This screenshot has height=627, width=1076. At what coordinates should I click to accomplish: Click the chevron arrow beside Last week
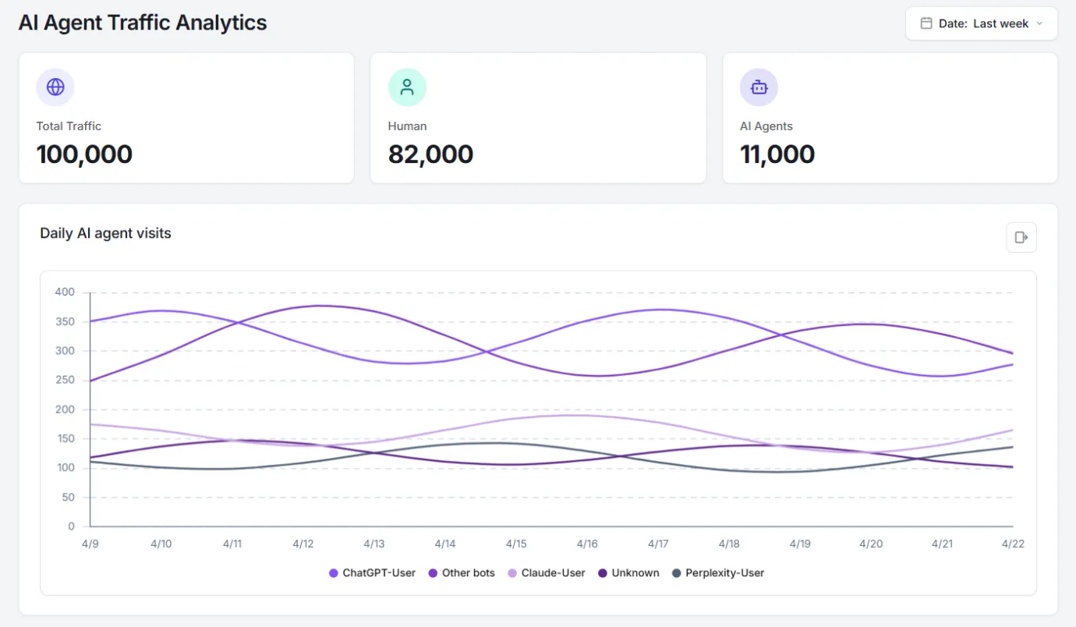(x=1039, y=23)
